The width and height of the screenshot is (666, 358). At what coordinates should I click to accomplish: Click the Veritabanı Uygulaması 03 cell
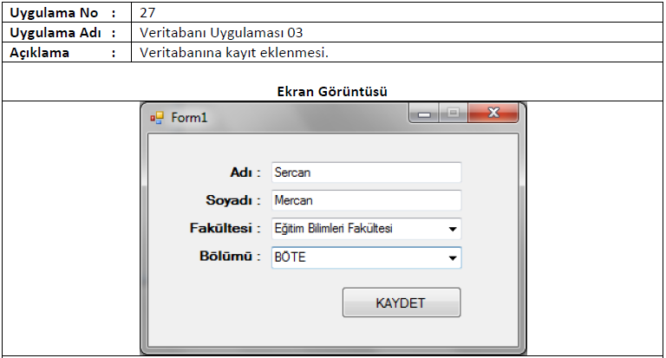click(221, 33)
